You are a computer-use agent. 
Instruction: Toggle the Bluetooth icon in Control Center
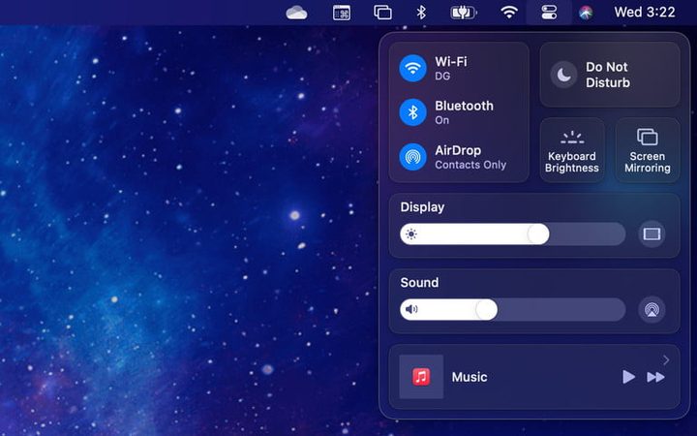tap(413, 112)
